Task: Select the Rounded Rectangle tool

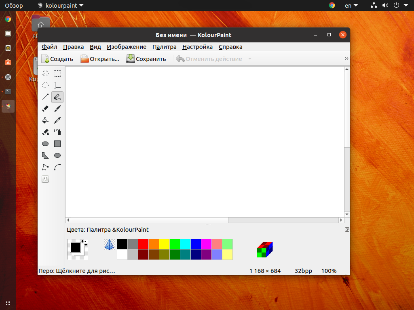Action: point(45,144)
